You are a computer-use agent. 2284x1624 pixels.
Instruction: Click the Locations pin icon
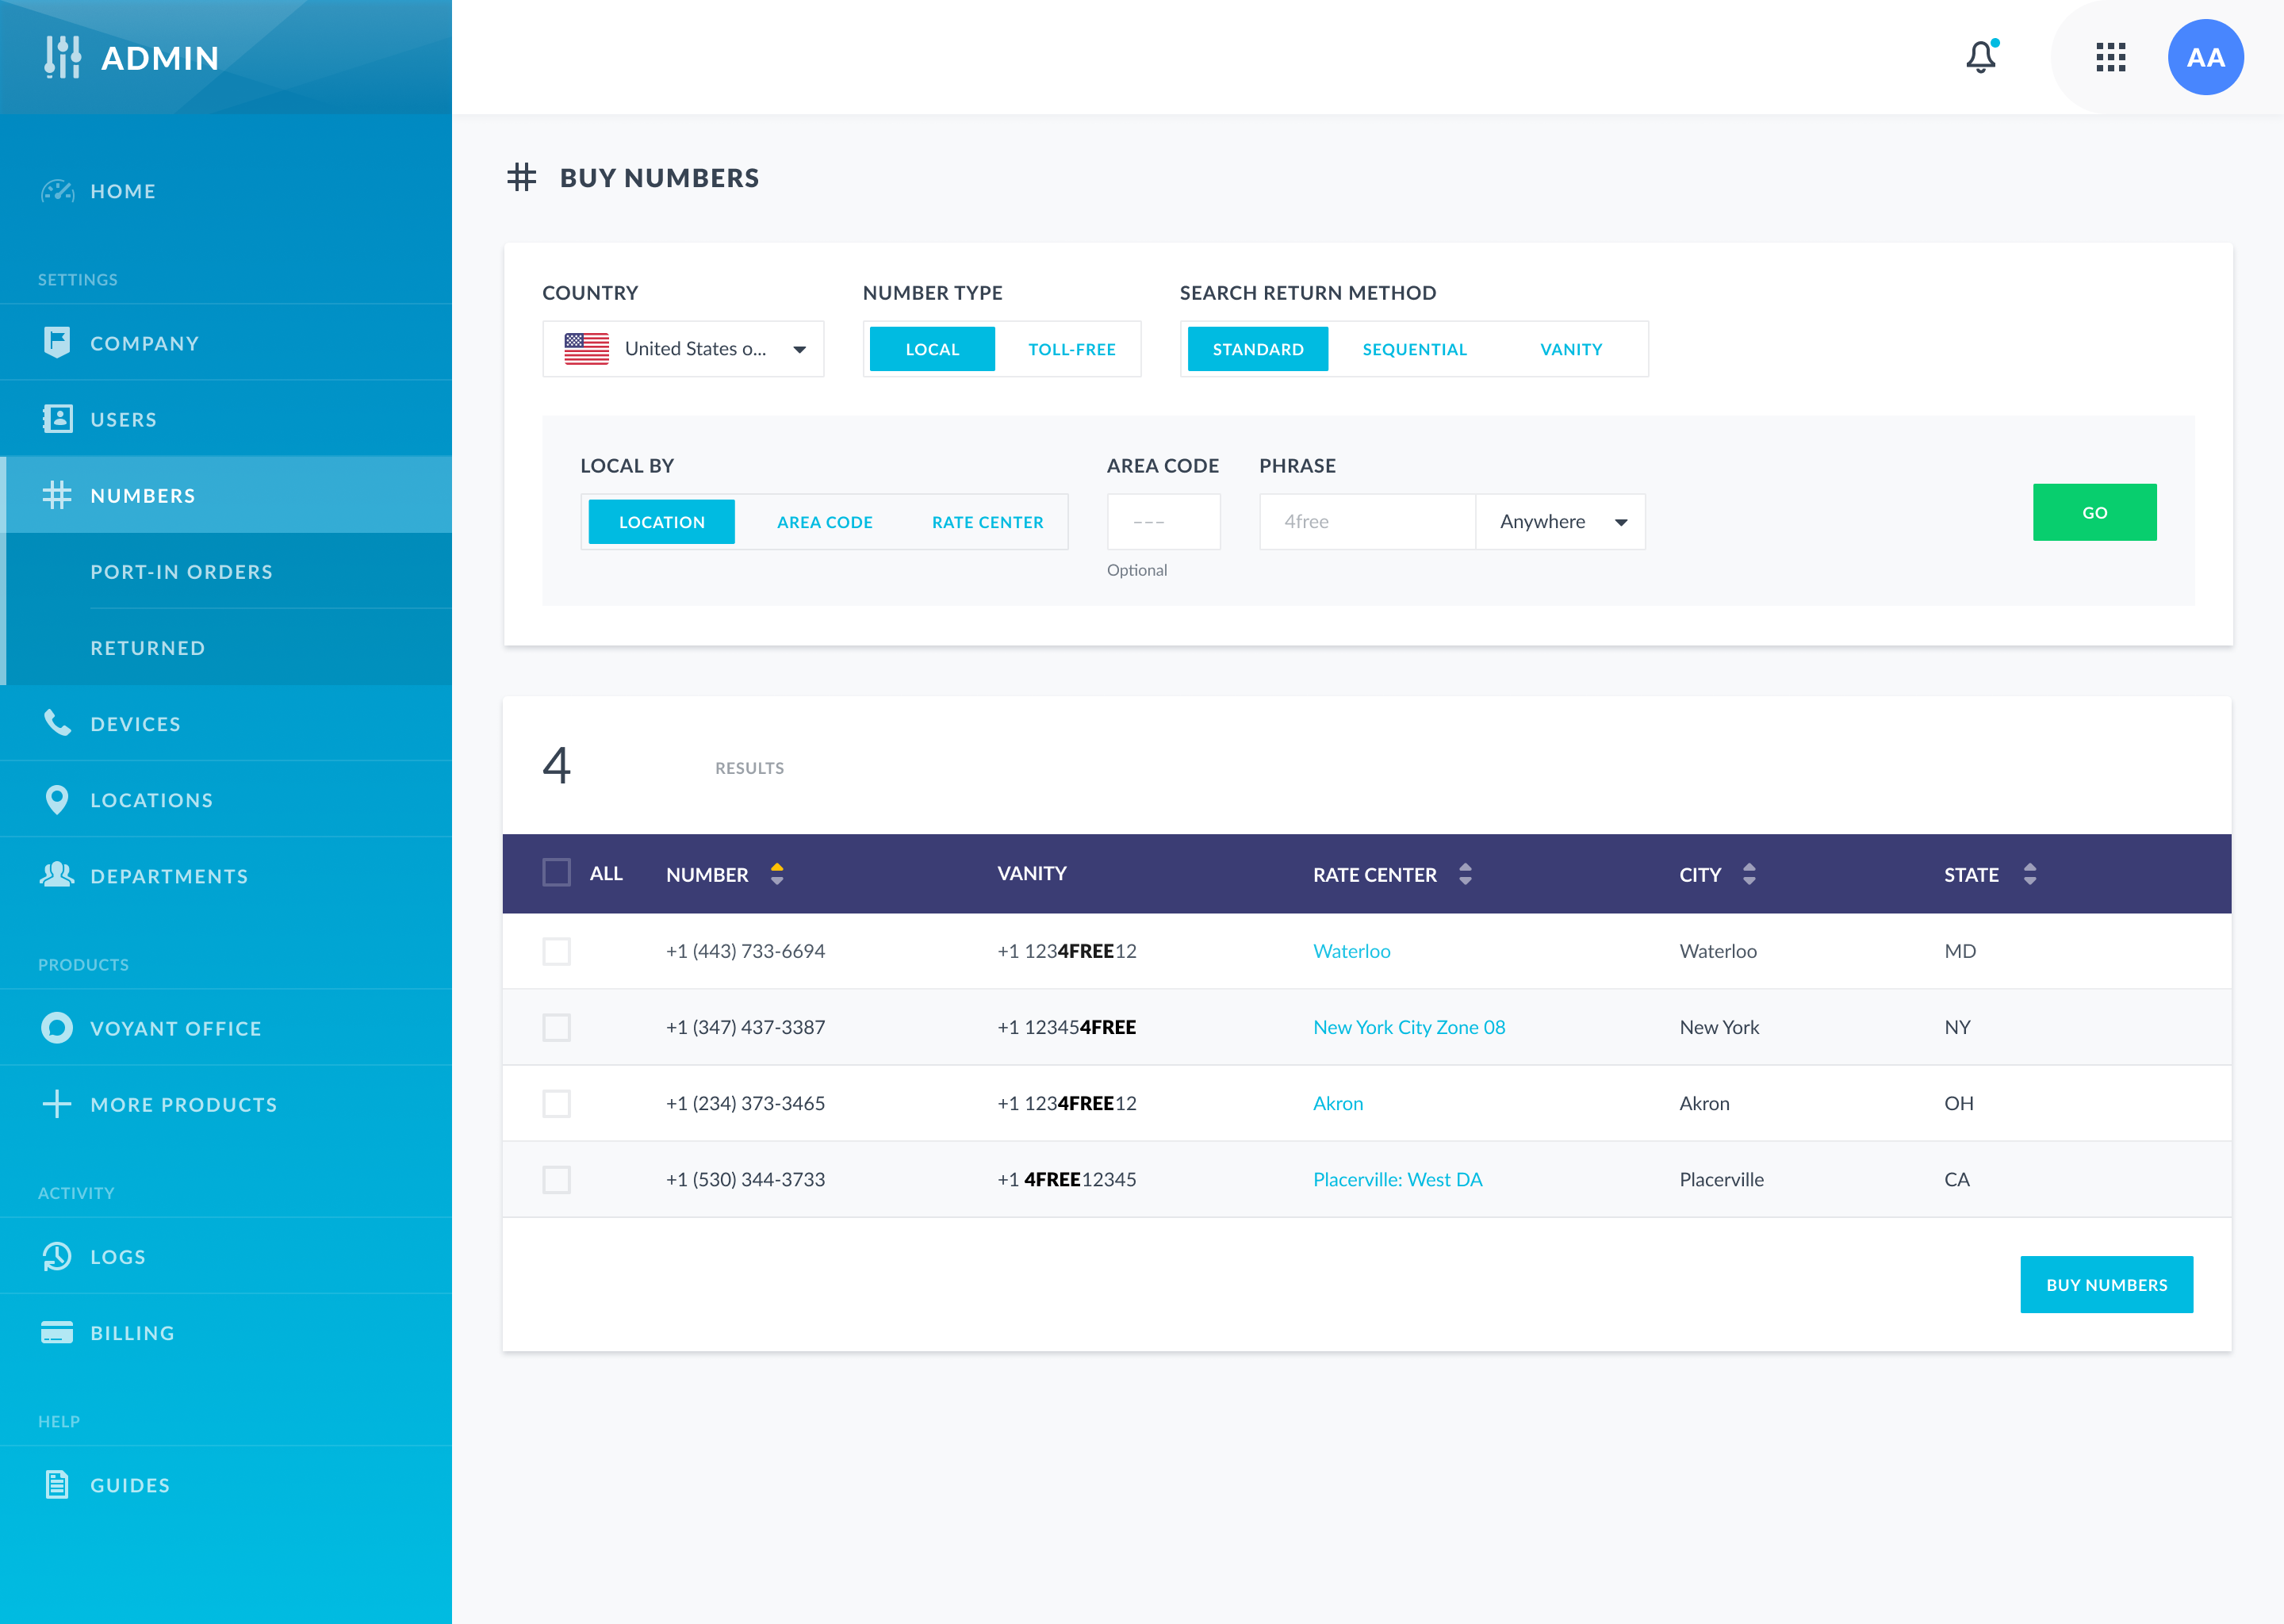57,799
